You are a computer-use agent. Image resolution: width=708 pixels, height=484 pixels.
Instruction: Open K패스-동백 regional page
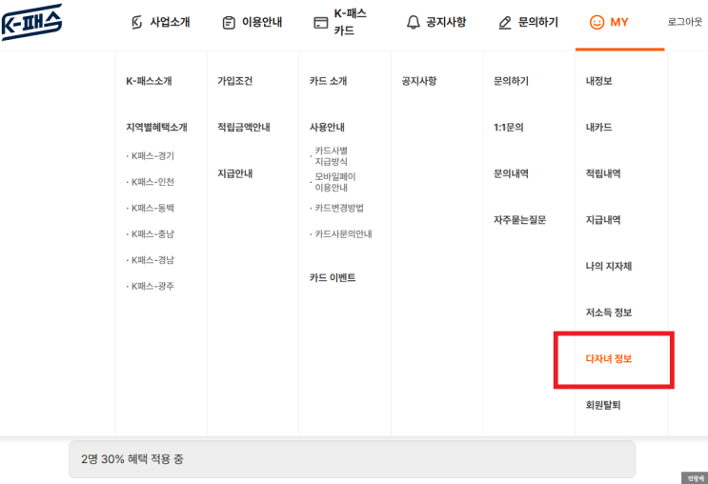[x=152, y=208]
